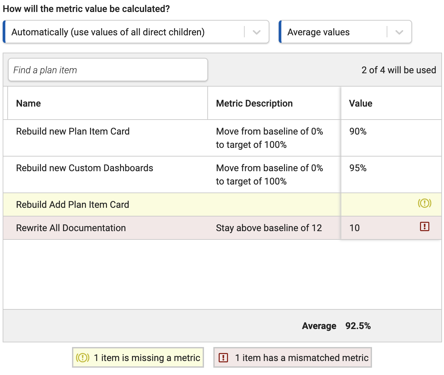Click the 'How will the metric value be calculated?' heading

pos(86,9)
